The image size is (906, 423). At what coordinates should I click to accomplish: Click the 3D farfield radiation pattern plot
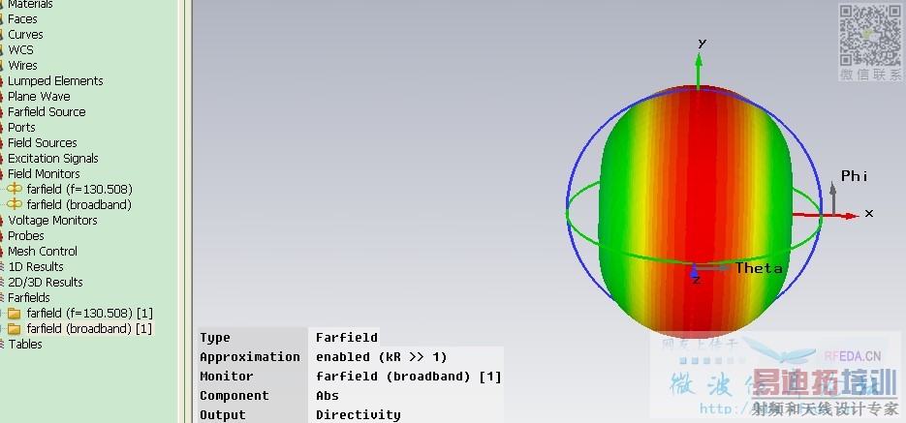tap(695, 211)
